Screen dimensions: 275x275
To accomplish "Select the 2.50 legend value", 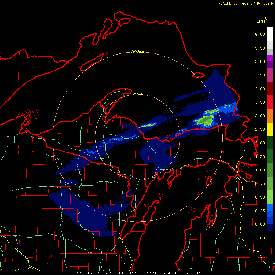I will click(x=260, y=130).
